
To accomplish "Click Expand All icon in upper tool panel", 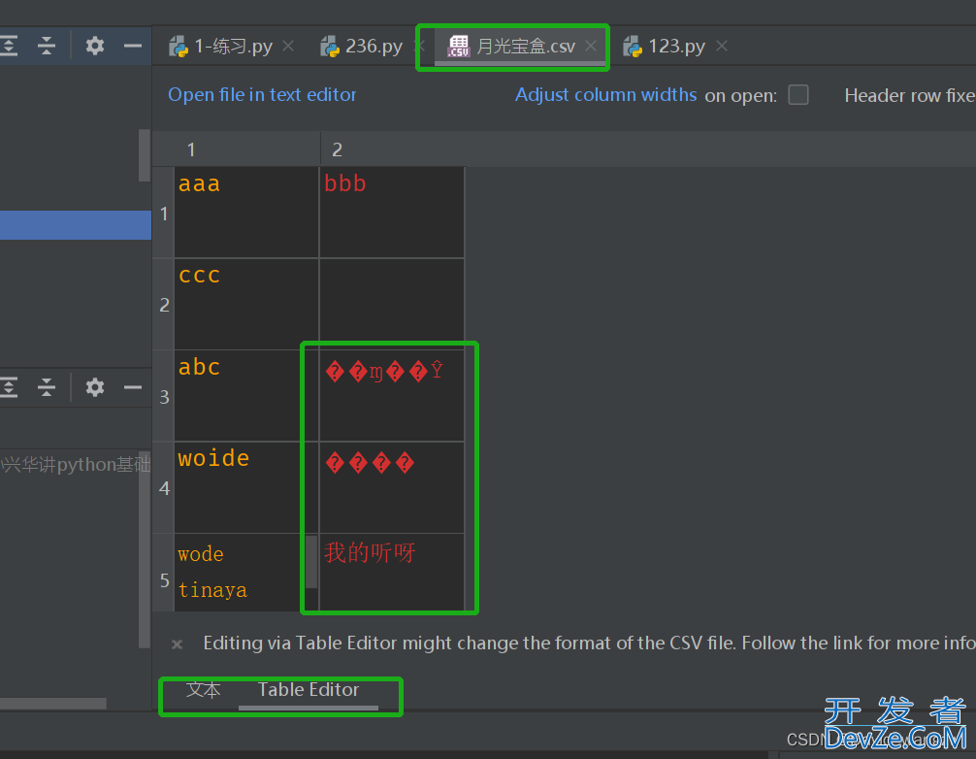I will (10, 46).
